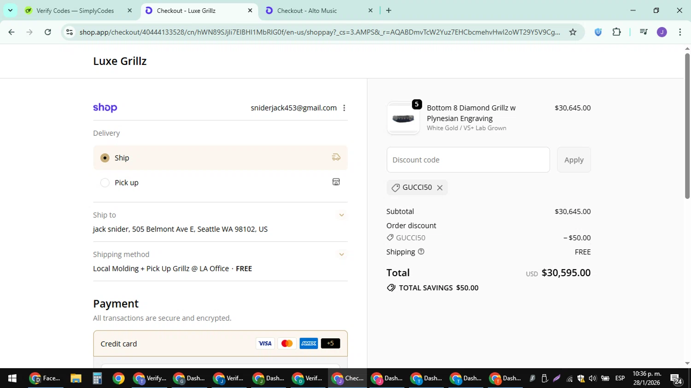Click the Shop logo
This screenshot has height=388, width=691.
point(105,108)
